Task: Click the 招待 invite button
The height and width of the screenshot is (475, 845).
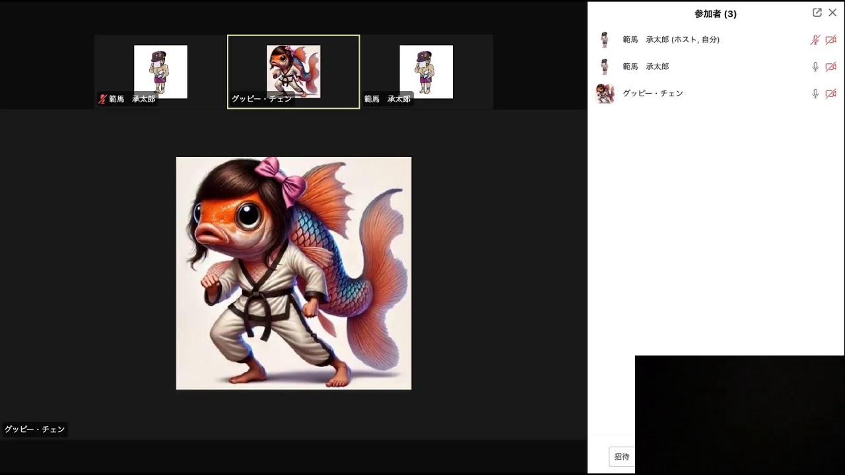Action: tap(621, 457)
